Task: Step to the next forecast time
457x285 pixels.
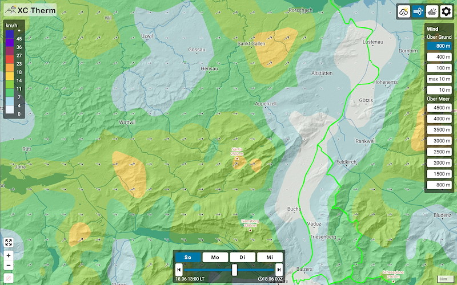Action: coord(278,270)
